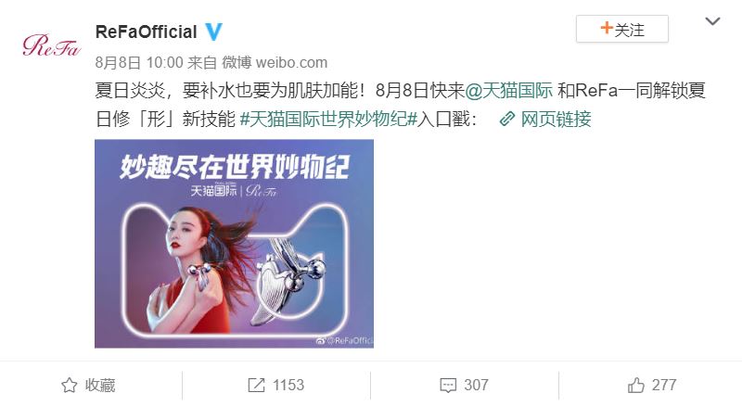Image resolution: width=742 pixels, height=406 pixels.
Task: Click the chain link icon before 网页链接
Action: coord(507,119)
